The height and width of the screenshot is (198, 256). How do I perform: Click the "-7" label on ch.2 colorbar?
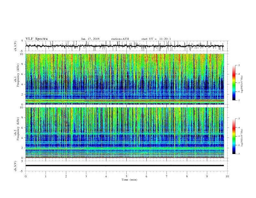238,154
